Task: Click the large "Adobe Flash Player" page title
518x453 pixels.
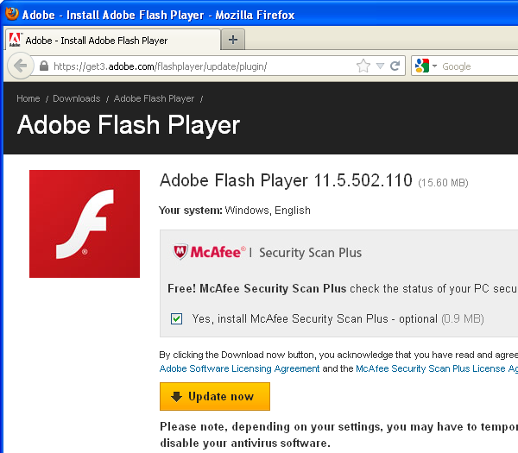Action: point(129,125)
